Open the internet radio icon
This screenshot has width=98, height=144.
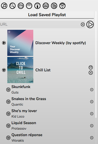29,6
